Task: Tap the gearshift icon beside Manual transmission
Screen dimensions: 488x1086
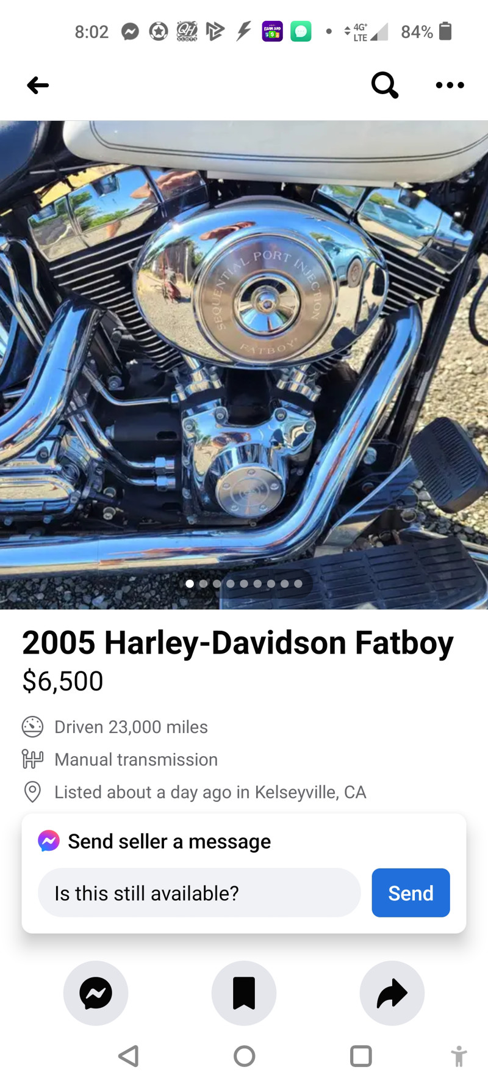Action: (32, 759)
